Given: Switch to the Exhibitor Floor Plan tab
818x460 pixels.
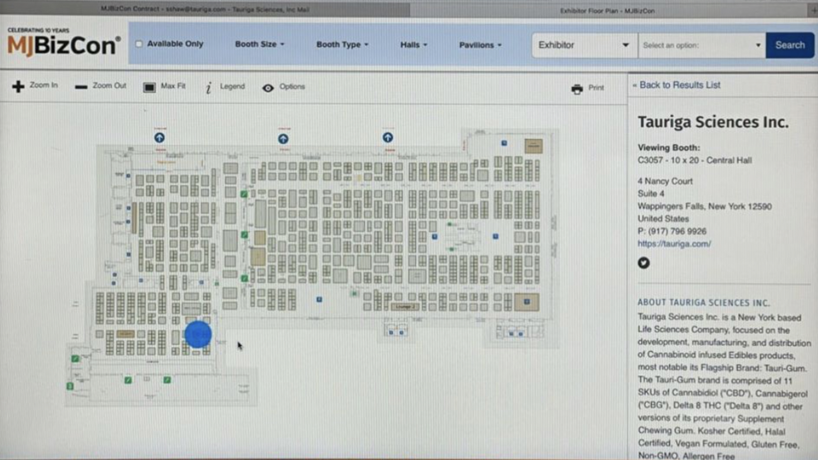Looking at the screenshot, I should click(x=607, y=11).
